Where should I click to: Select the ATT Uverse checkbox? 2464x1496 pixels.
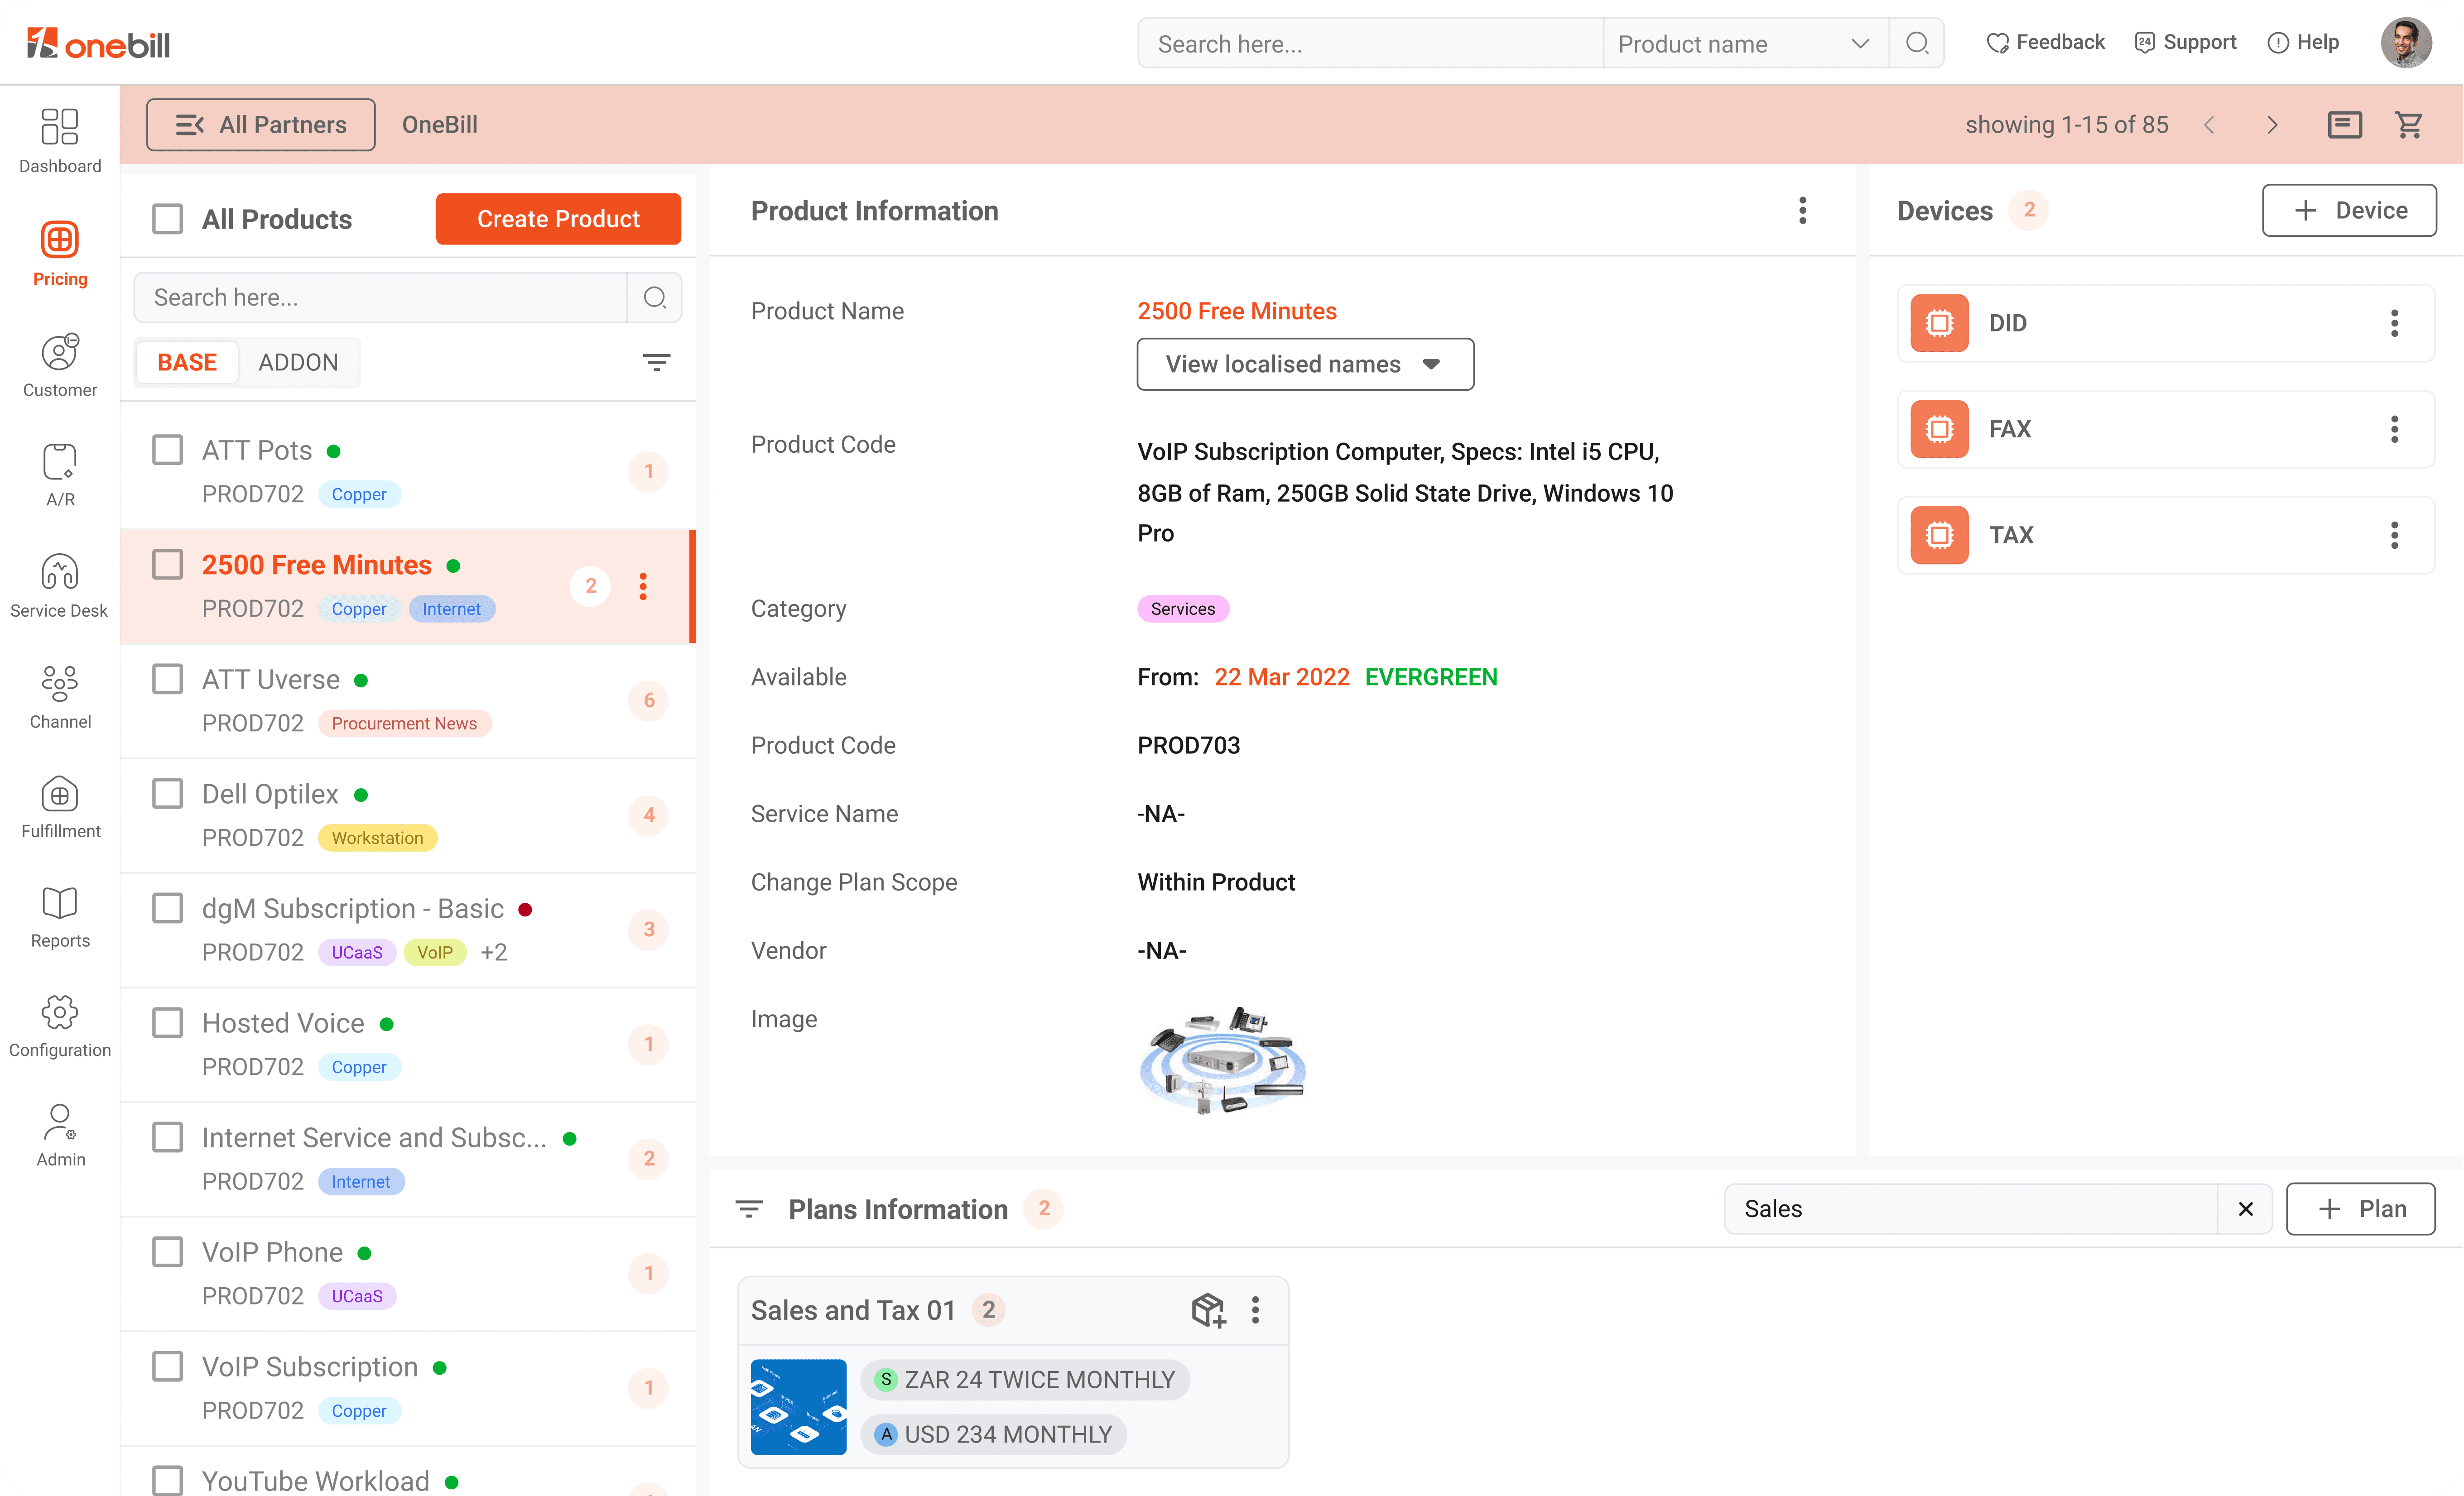tap(168, 680)
